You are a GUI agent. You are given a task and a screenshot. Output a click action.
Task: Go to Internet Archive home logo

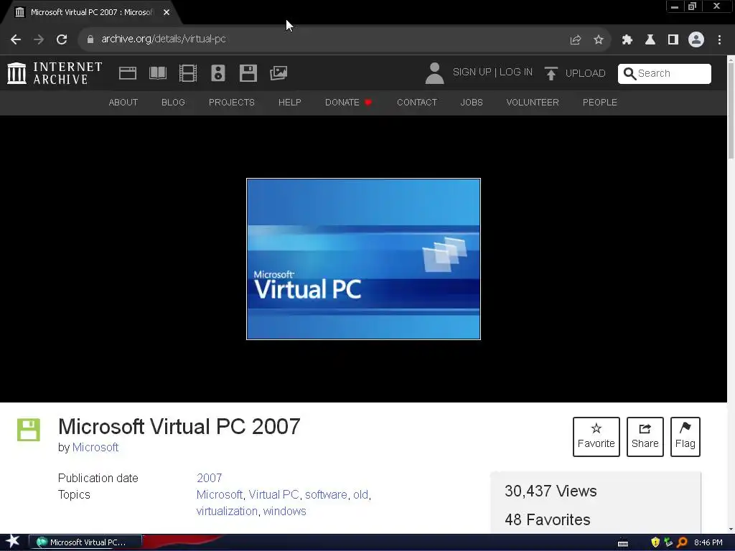pyautogui.click(x=55, y=73)
